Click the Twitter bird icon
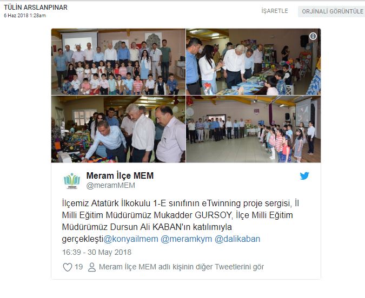 [304, 176]
